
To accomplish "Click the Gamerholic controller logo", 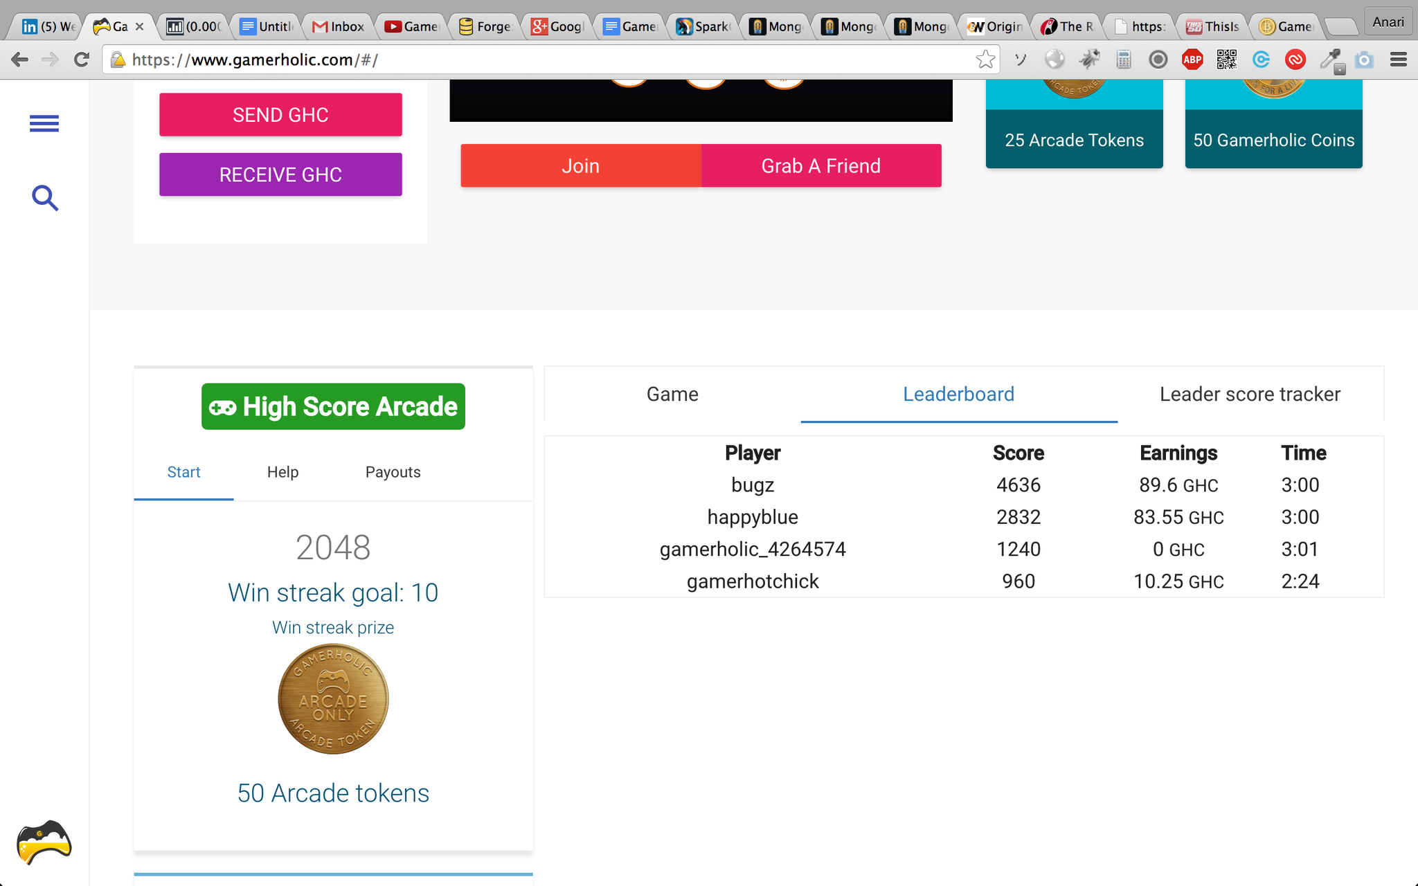I will click(44, 842).
